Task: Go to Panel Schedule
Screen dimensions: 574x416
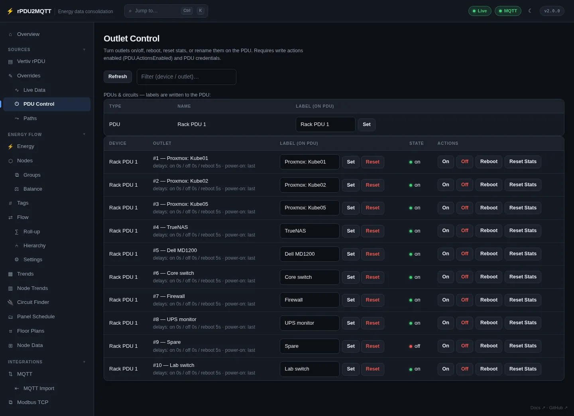Action: [47, 317]
